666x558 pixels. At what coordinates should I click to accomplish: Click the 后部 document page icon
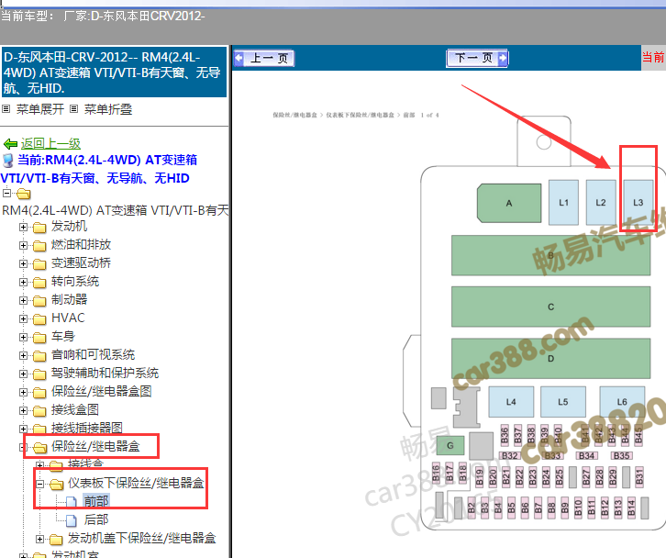(x=72, y=520)
